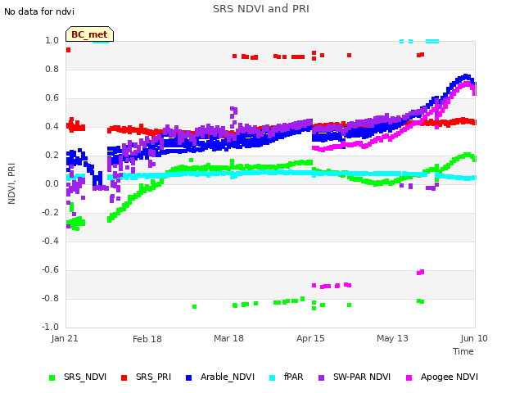524x393 pixels.
Task: Click the 'No data for ndvi' message
Action: pos(39,11)
